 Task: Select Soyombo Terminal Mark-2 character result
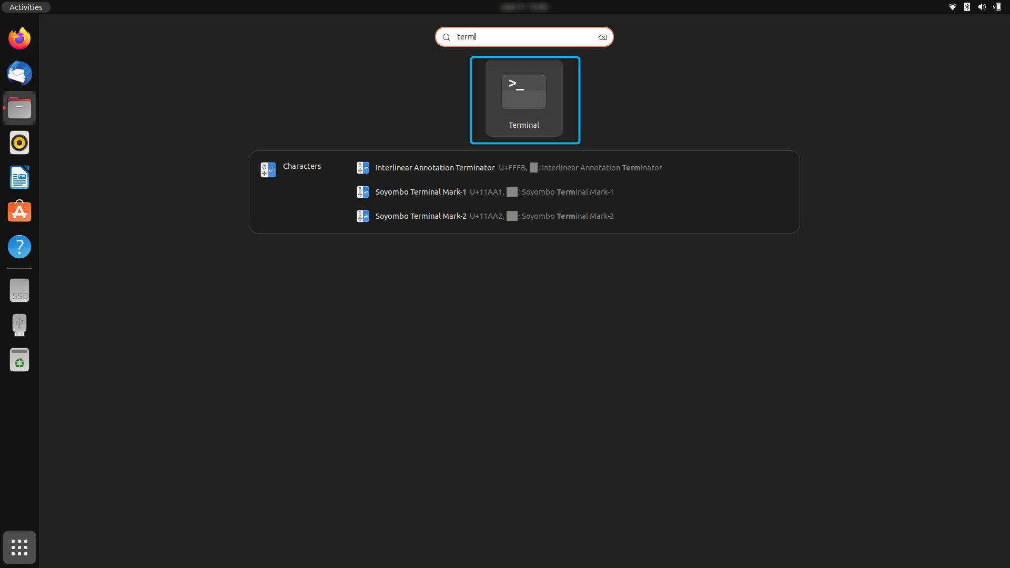point(420,216)
